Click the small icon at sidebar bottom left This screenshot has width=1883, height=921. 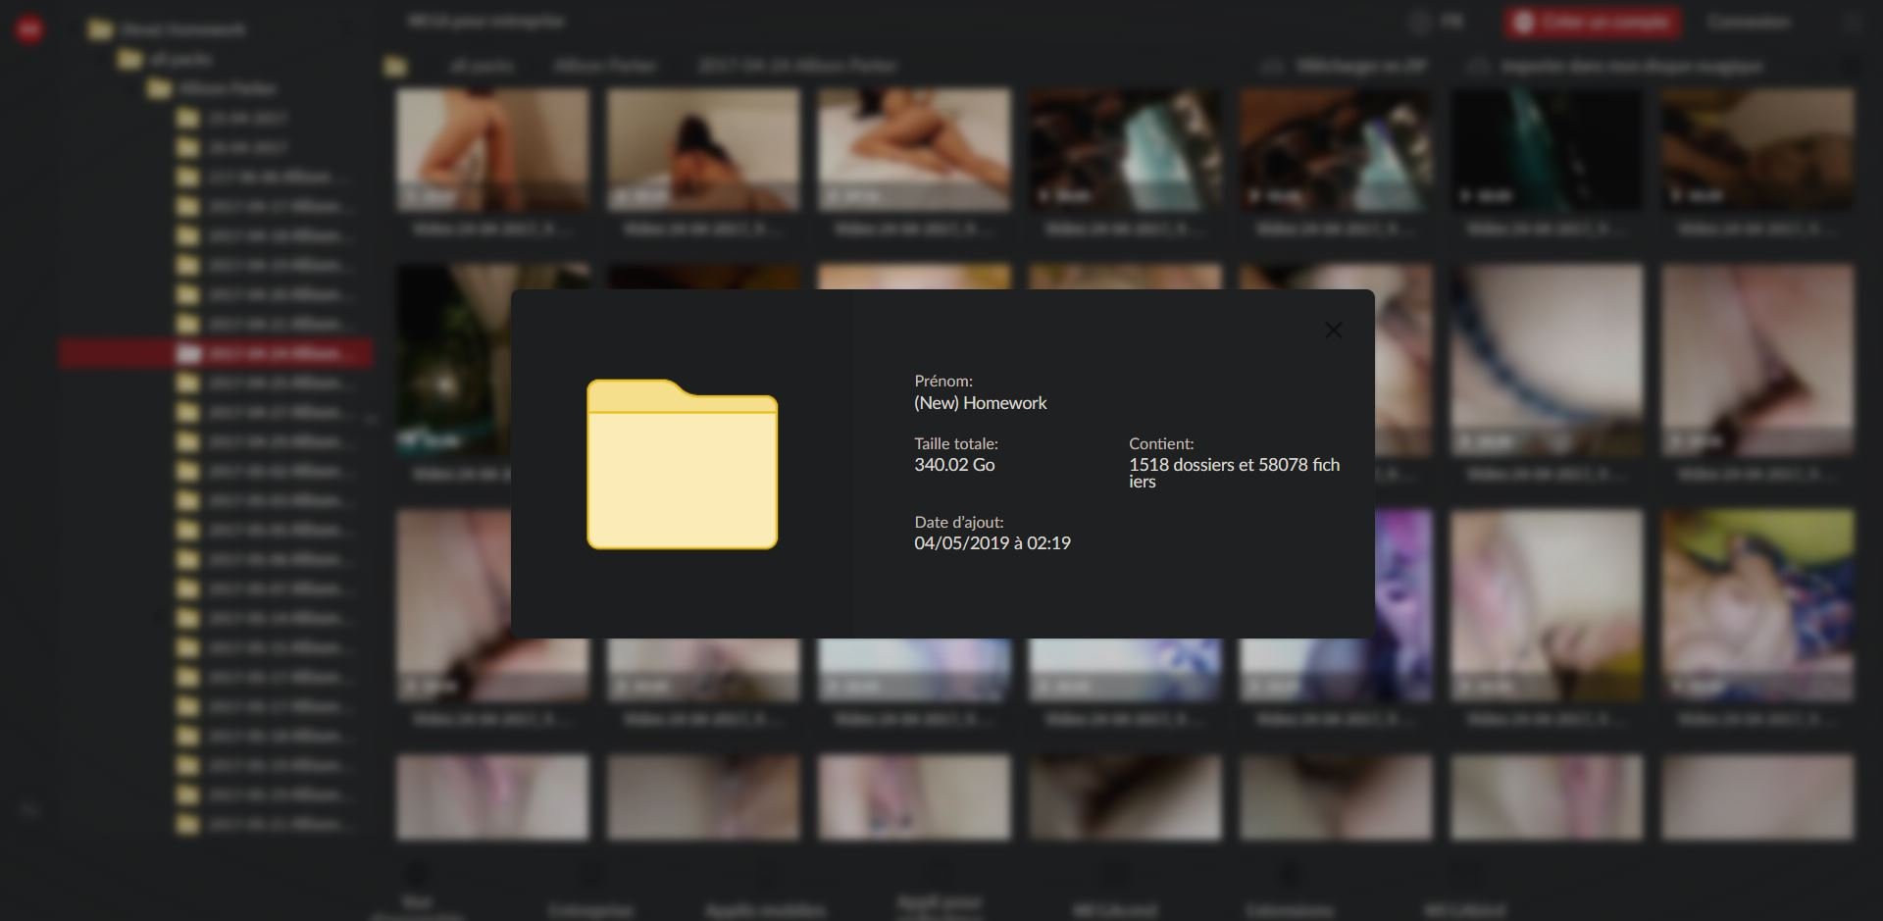(29, 810)
